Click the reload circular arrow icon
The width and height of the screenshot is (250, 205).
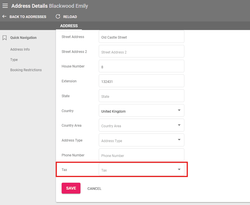[x=58, y=17]
